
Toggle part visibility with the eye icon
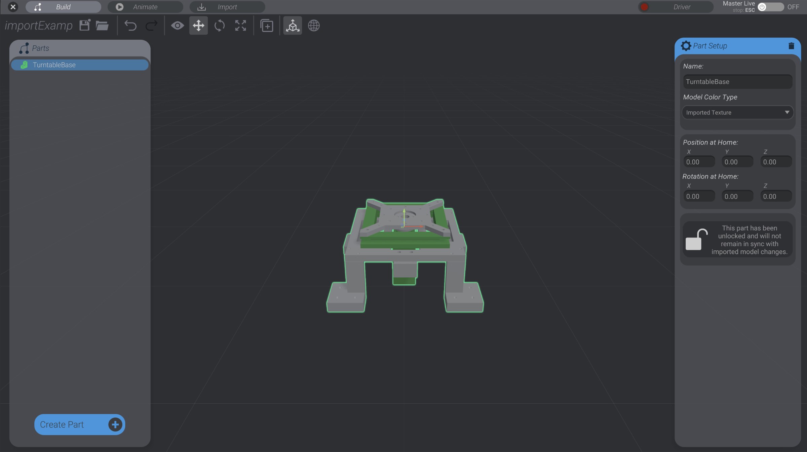click(x=178, y=26)
